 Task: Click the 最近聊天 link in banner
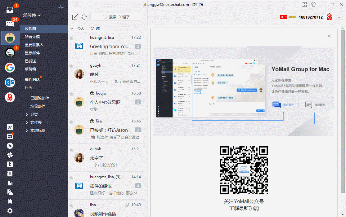[x=288, y=105]
